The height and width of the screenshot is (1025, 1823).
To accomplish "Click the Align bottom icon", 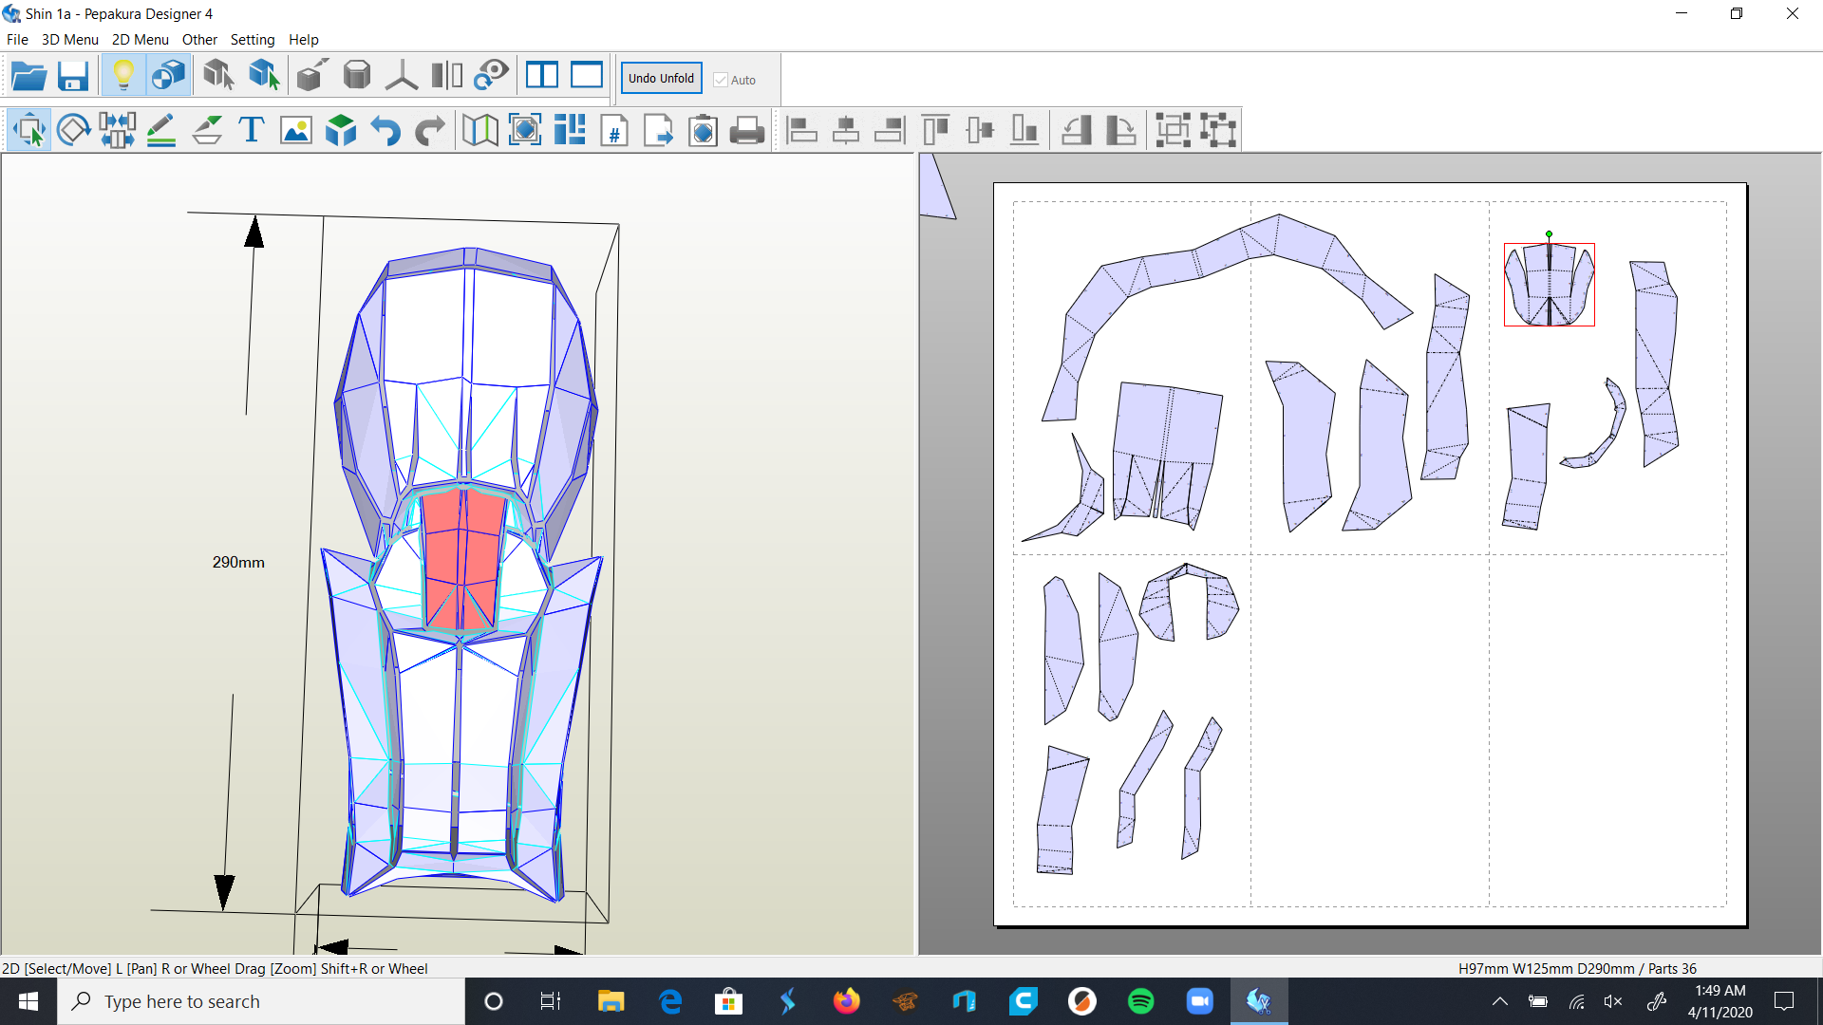I will point(1024,130).
